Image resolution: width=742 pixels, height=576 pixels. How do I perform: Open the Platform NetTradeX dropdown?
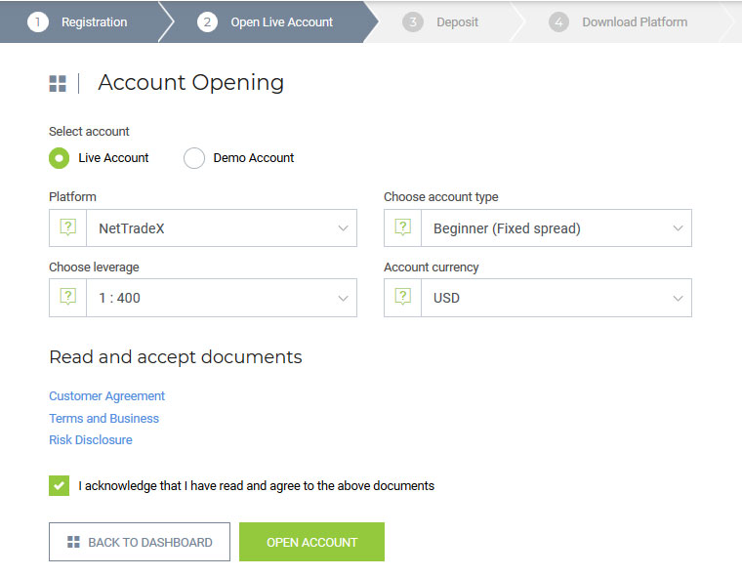[x=221, y=228]
